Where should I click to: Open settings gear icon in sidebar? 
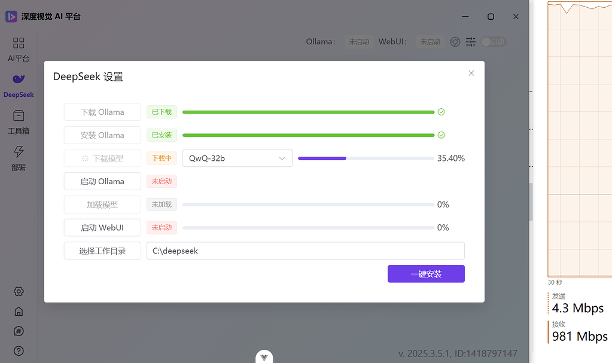tap(19, 292)
